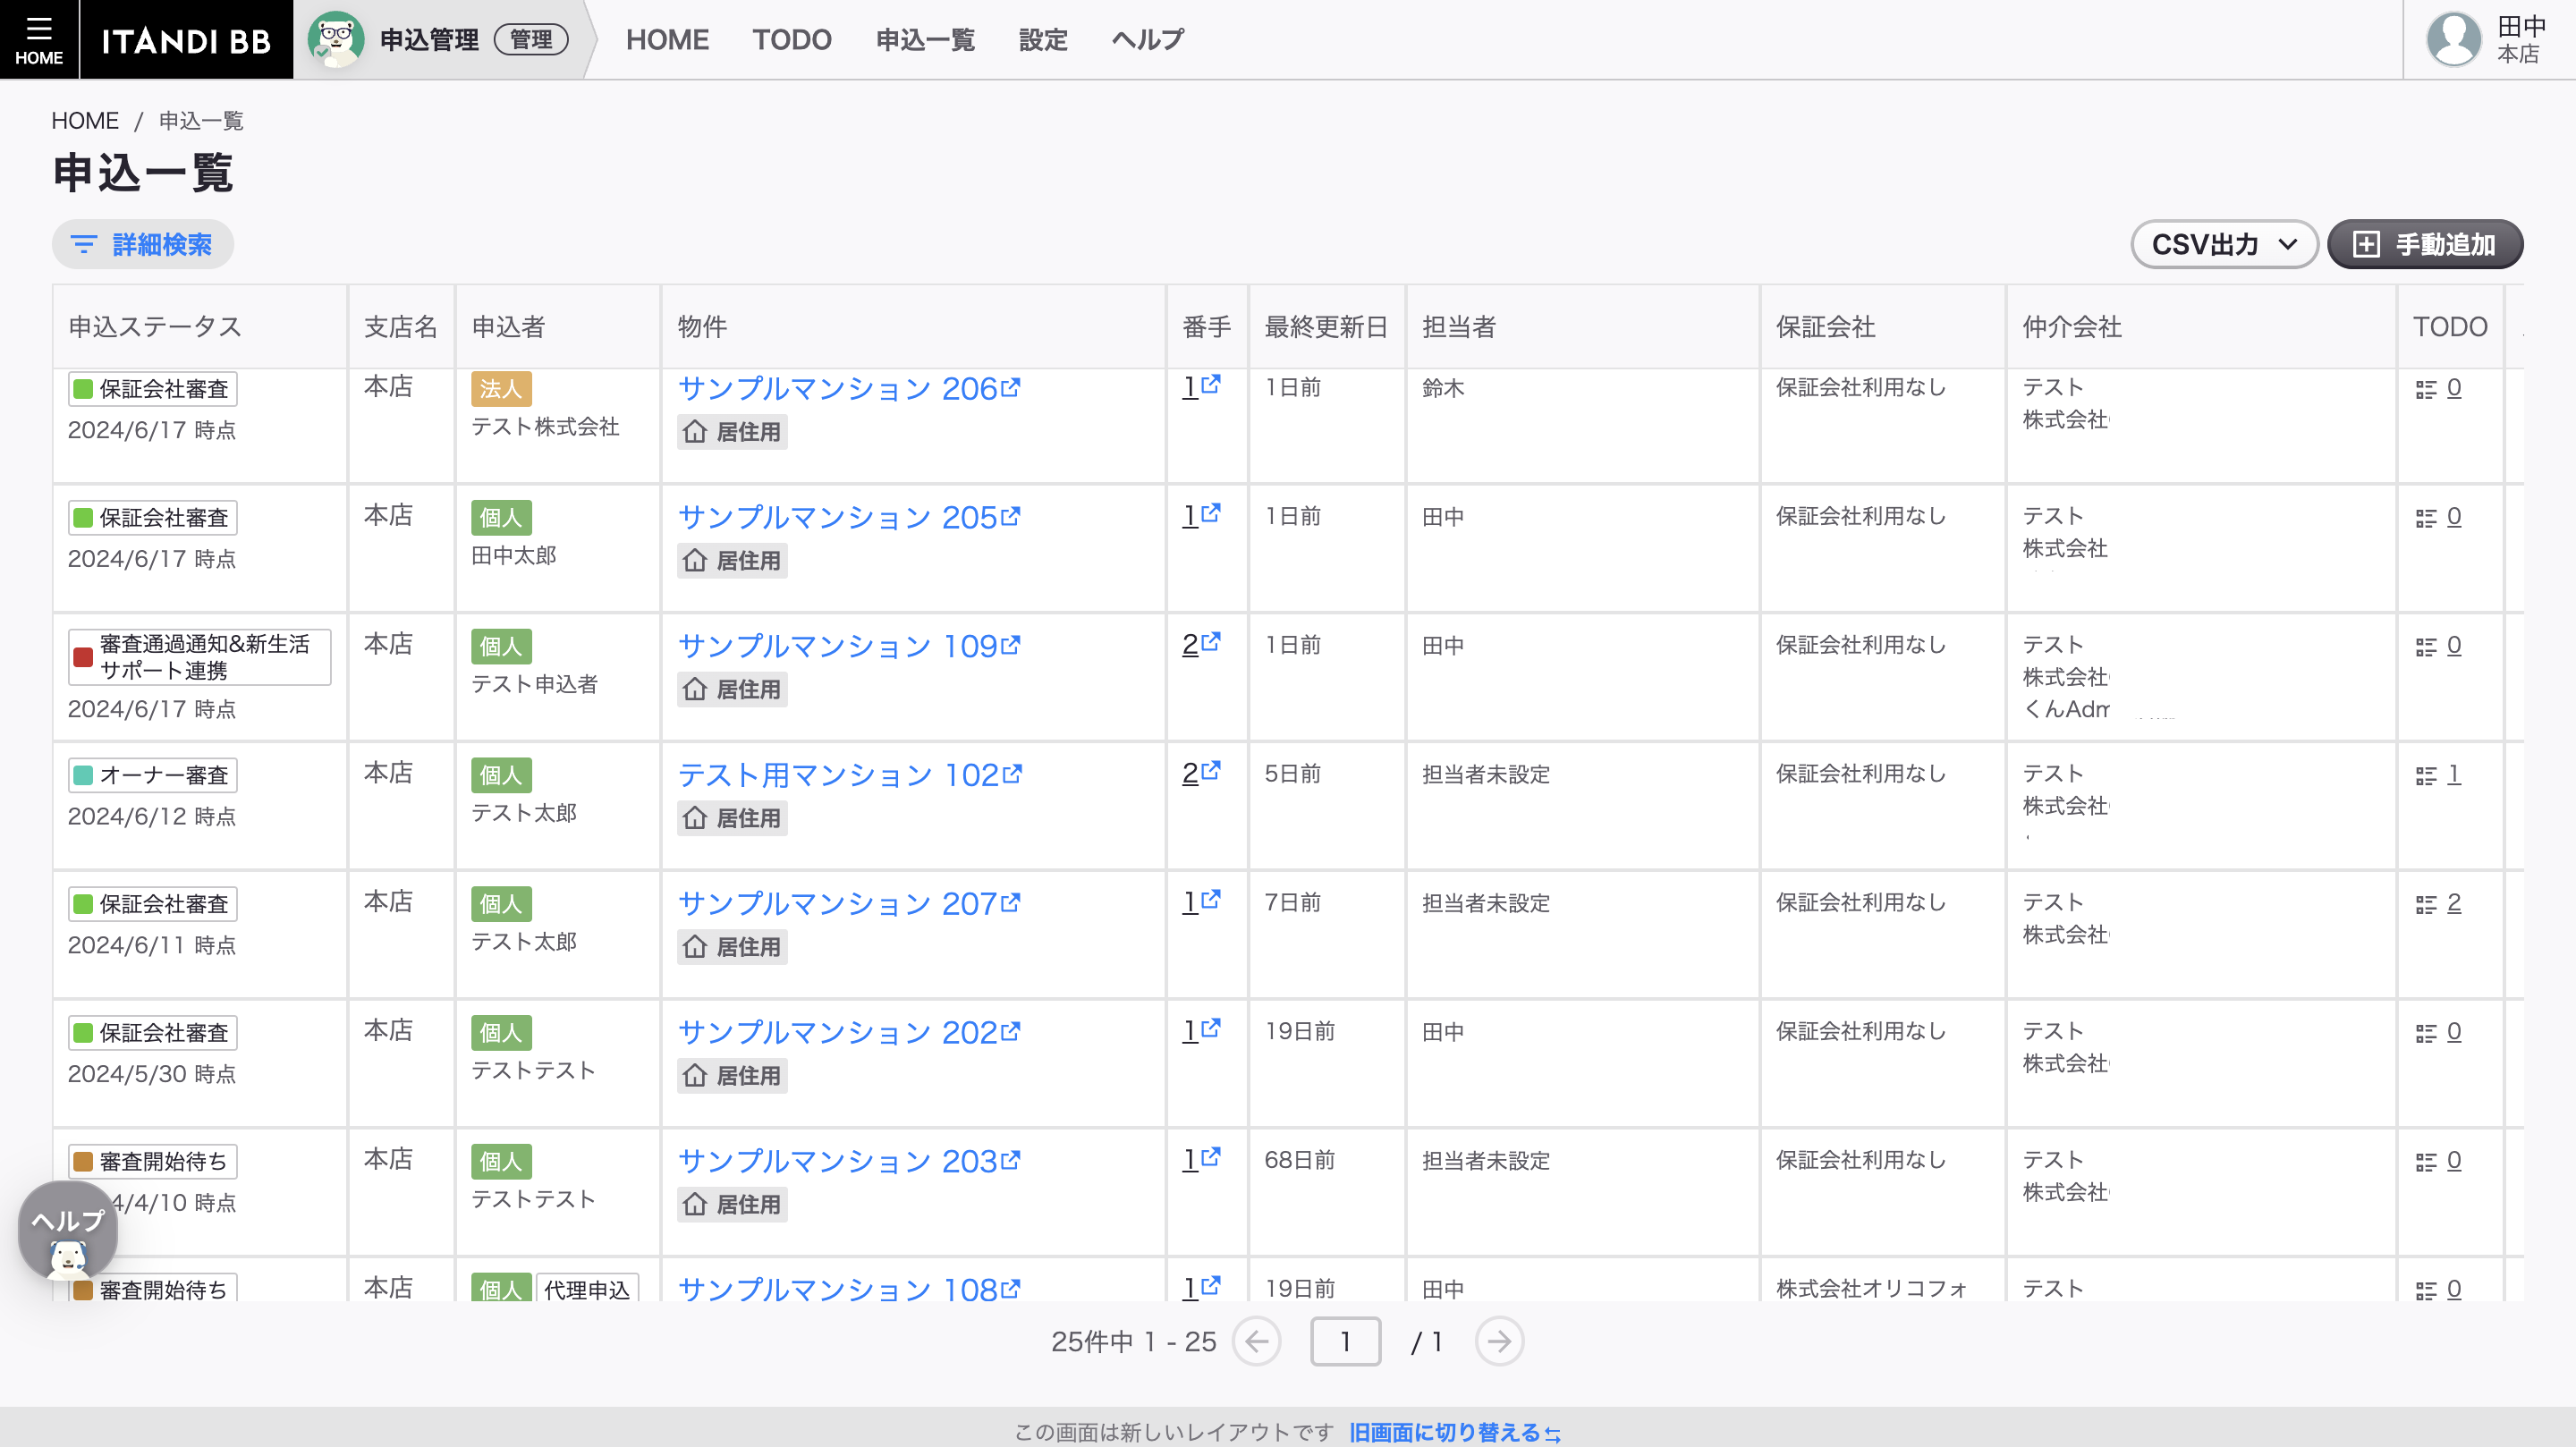
Task: Open the external link icon for the サンプルマンション 206 queue number
Action: point(1211,385)
